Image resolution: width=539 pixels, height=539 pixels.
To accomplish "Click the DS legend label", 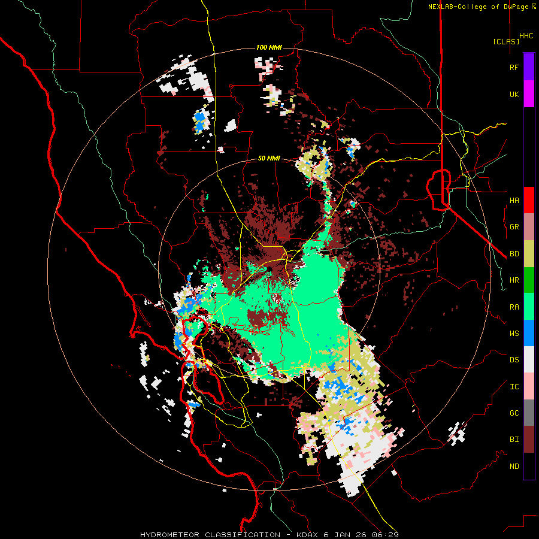I will [514, 360].
